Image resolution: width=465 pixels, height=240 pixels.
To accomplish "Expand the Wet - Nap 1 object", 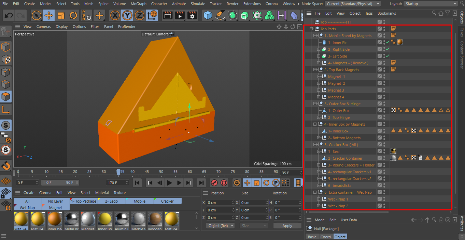I will 319,199.
